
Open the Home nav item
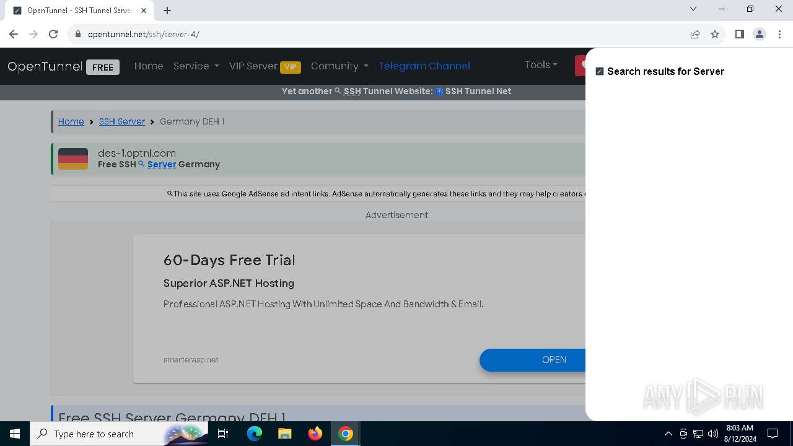149,66
